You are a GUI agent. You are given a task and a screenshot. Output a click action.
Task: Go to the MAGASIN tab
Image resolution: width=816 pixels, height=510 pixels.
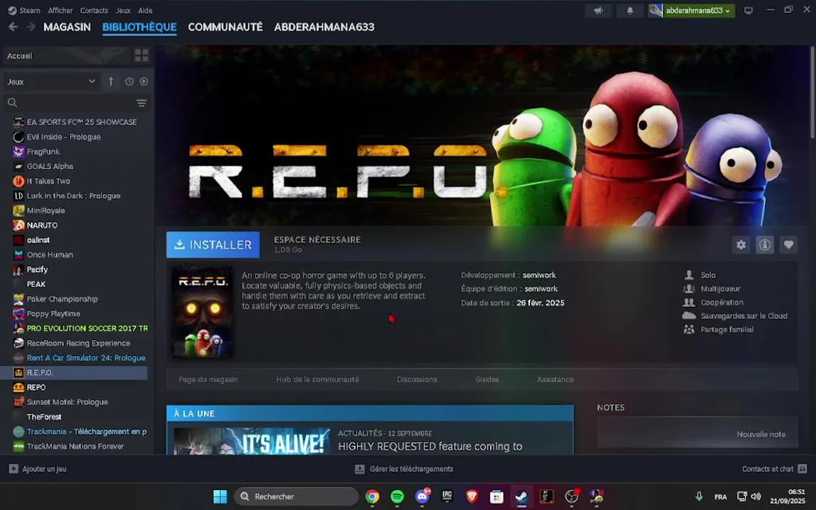click(x=67, y=27)
